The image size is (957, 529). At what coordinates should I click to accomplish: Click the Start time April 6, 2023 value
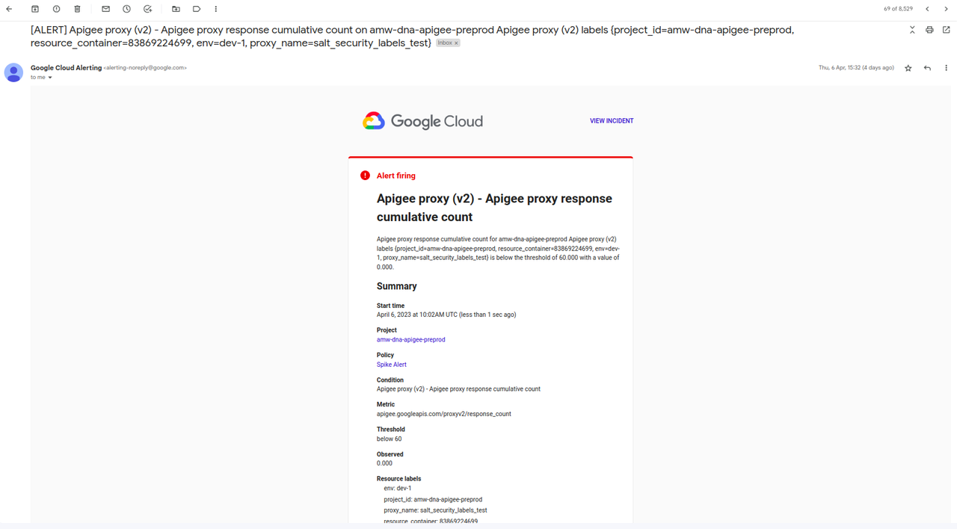[446, 315]
